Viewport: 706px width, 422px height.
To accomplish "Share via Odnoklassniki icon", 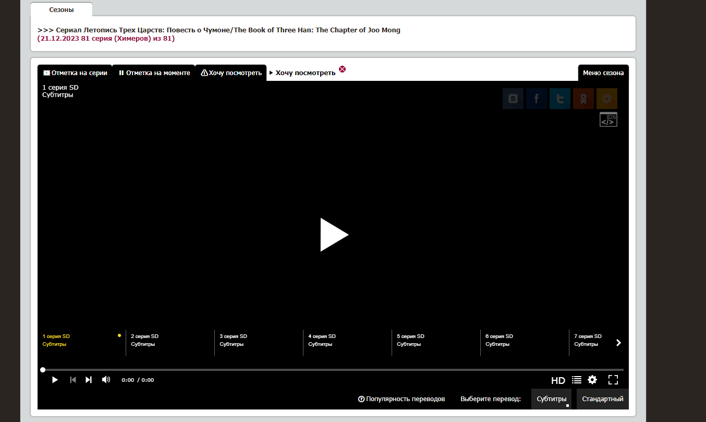I will [583, 99].
